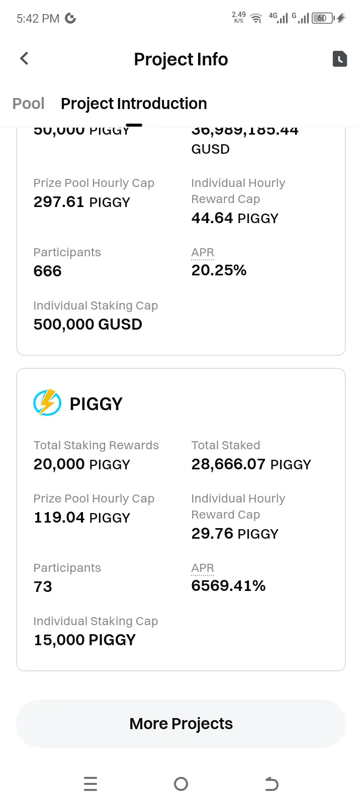The image size is (362, 804).
Task: Tap the Android recent apps menu icon
Action: click(x=90, y=784)
